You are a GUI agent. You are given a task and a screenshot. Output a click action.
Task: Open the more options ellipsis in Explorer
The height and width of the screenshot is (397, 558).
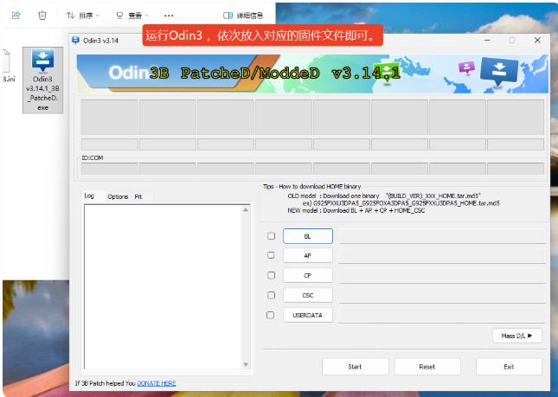tap(169, 16)
